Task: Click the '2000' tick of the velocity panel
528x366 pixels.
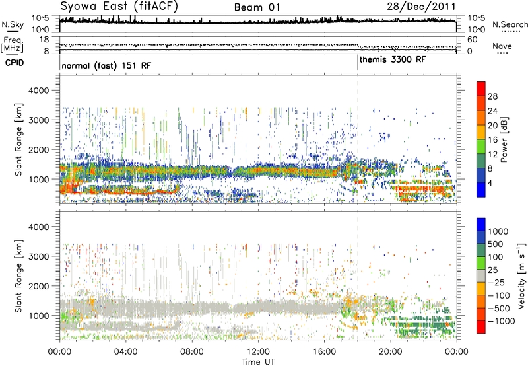Action: coord(38,286)
